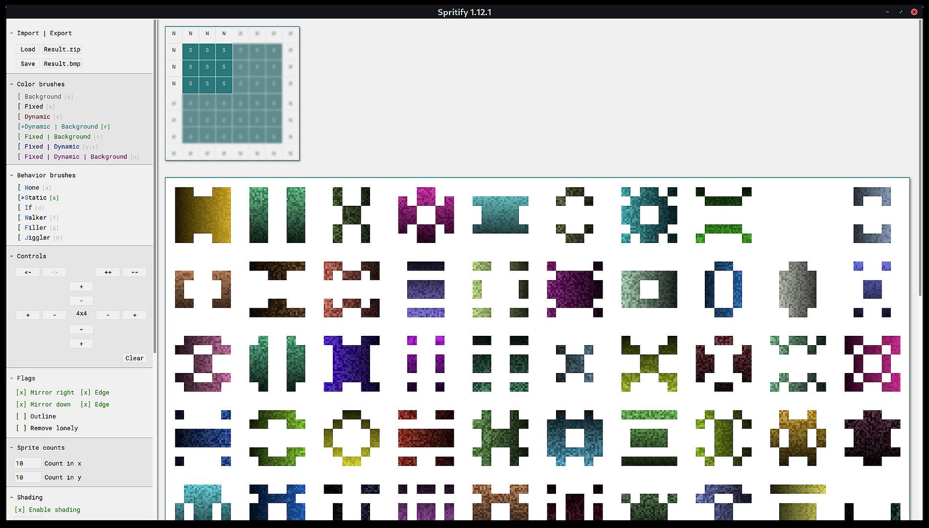
Task: Select the Static behavior brush
Action: click(38, 198)
